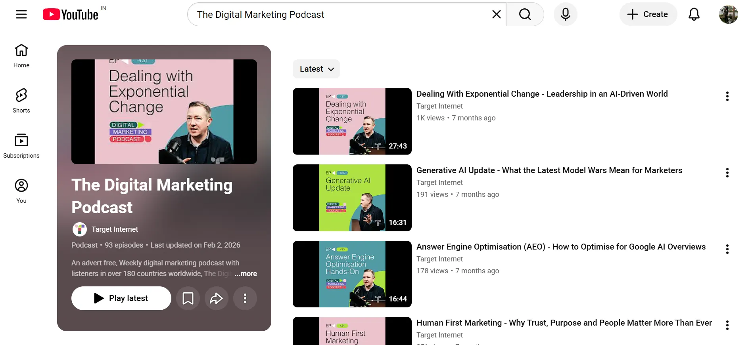Open notifications bell

[x=694, y=14]
